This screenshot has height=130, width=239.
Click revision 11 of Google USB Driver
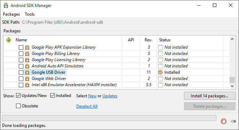coord(149,72)
